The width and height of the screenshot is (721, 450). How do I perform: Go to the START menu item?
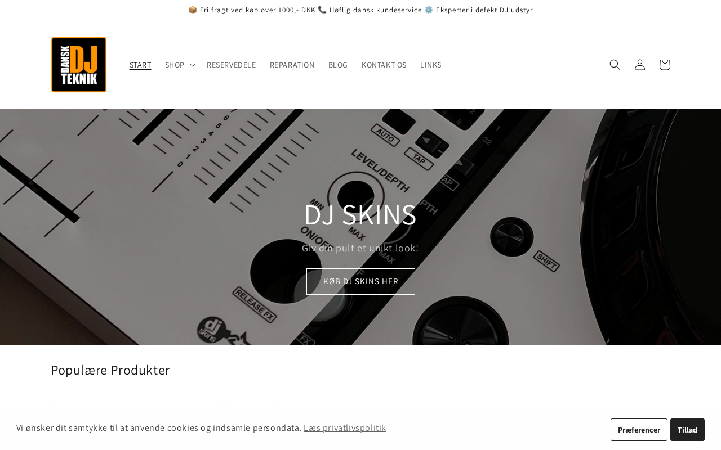point(140,65)
